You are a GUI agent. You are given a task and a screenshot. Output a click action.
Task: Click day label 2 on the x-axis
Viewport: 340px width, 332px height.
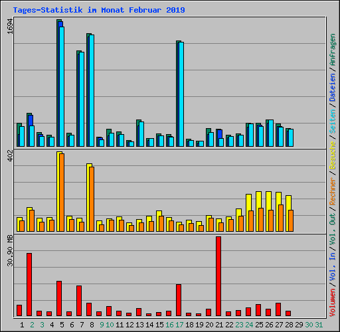pos(32,325)
